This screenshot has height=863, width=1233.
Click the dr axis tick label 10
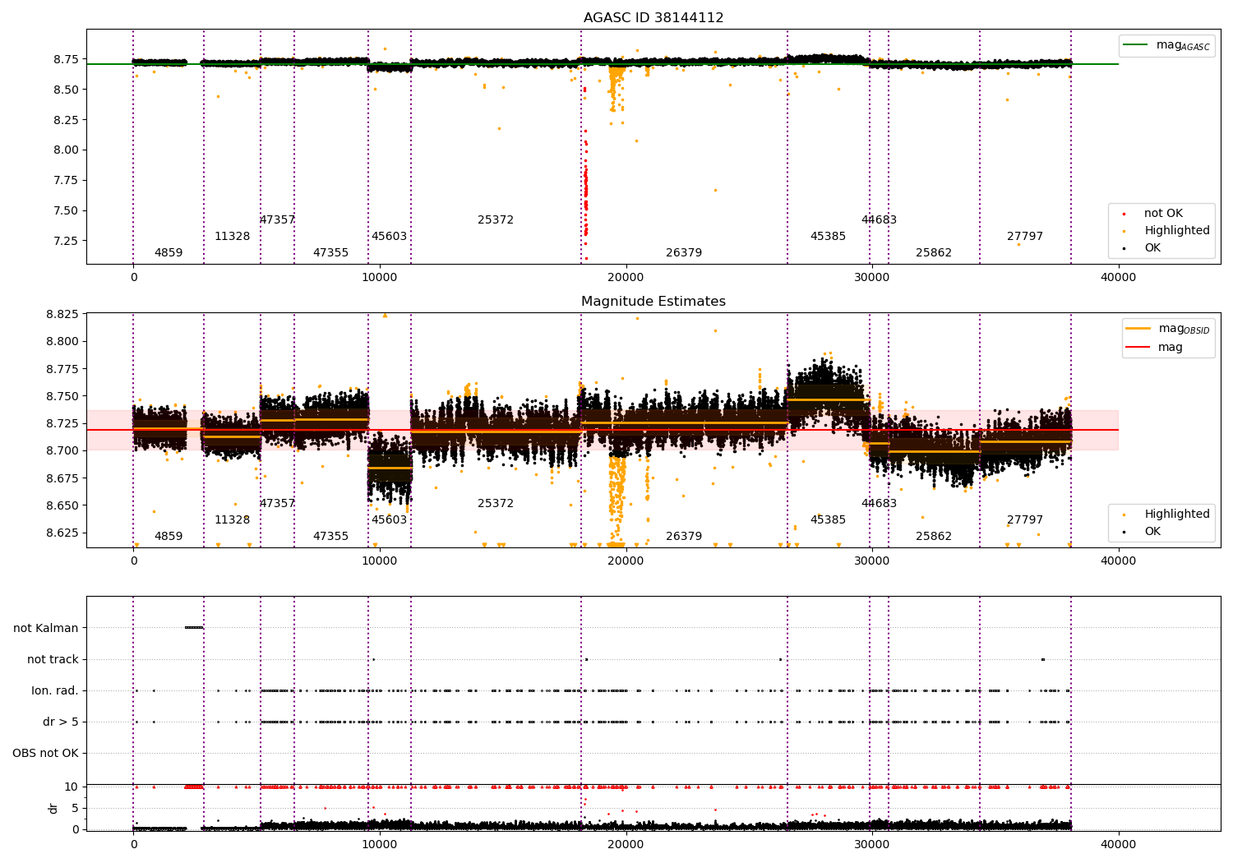click(x=72, y=787)
